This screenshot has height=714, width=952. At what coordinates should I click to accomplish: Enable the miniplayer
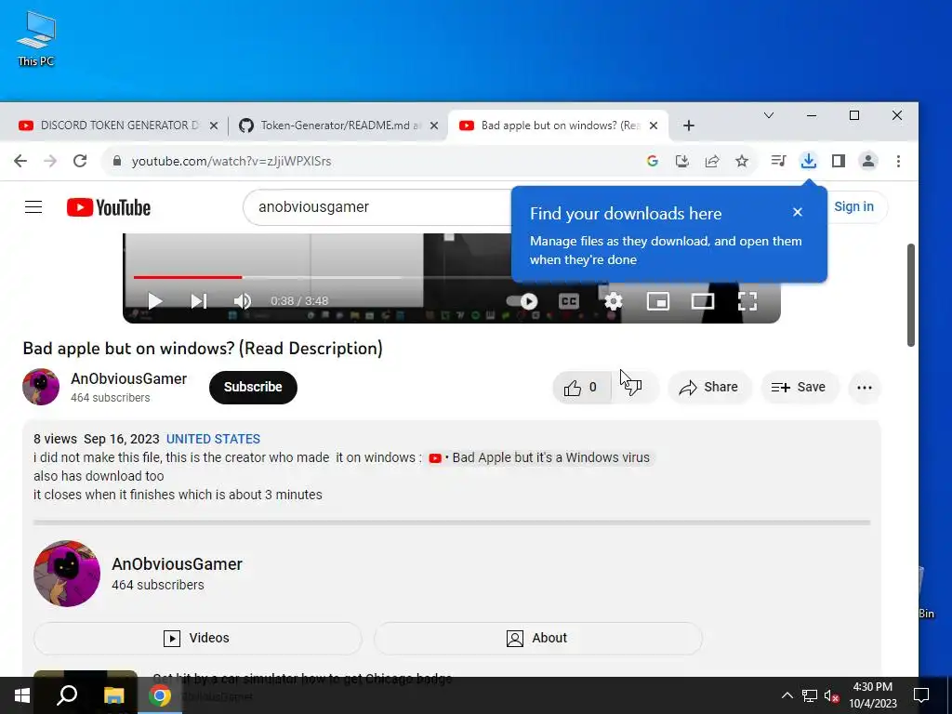click(x=658, y=301)
